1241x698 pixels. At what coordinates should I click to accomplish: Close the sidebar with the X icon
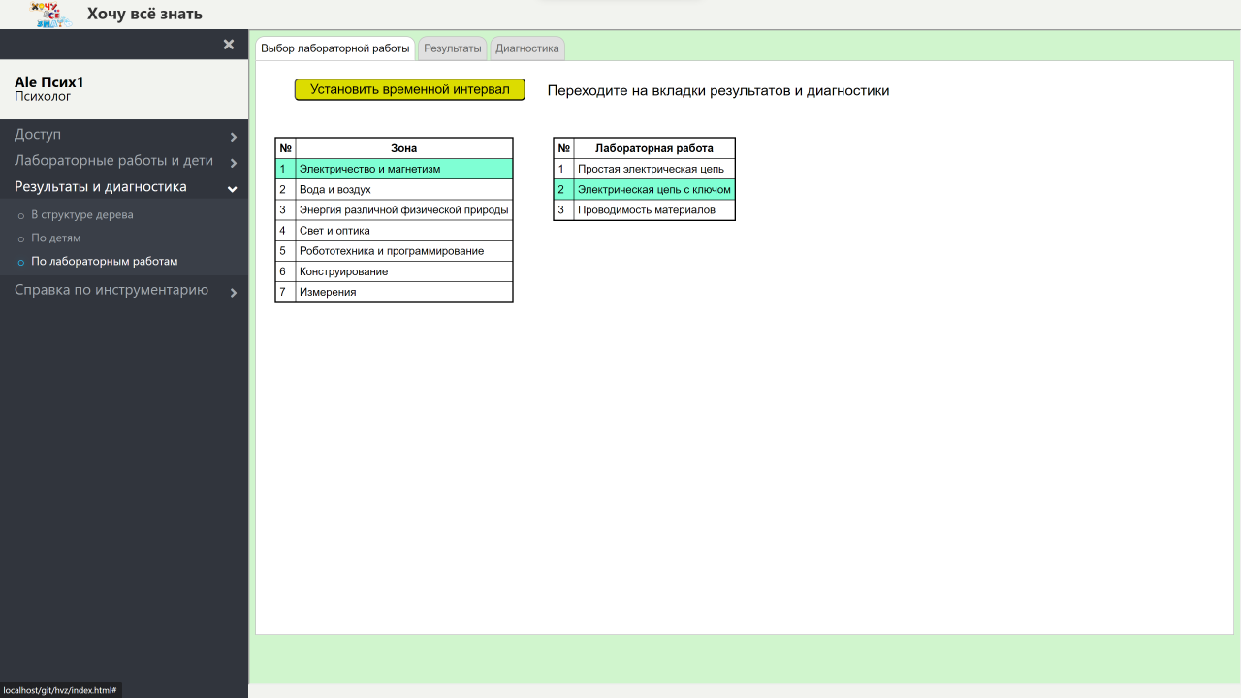point(229,45)
